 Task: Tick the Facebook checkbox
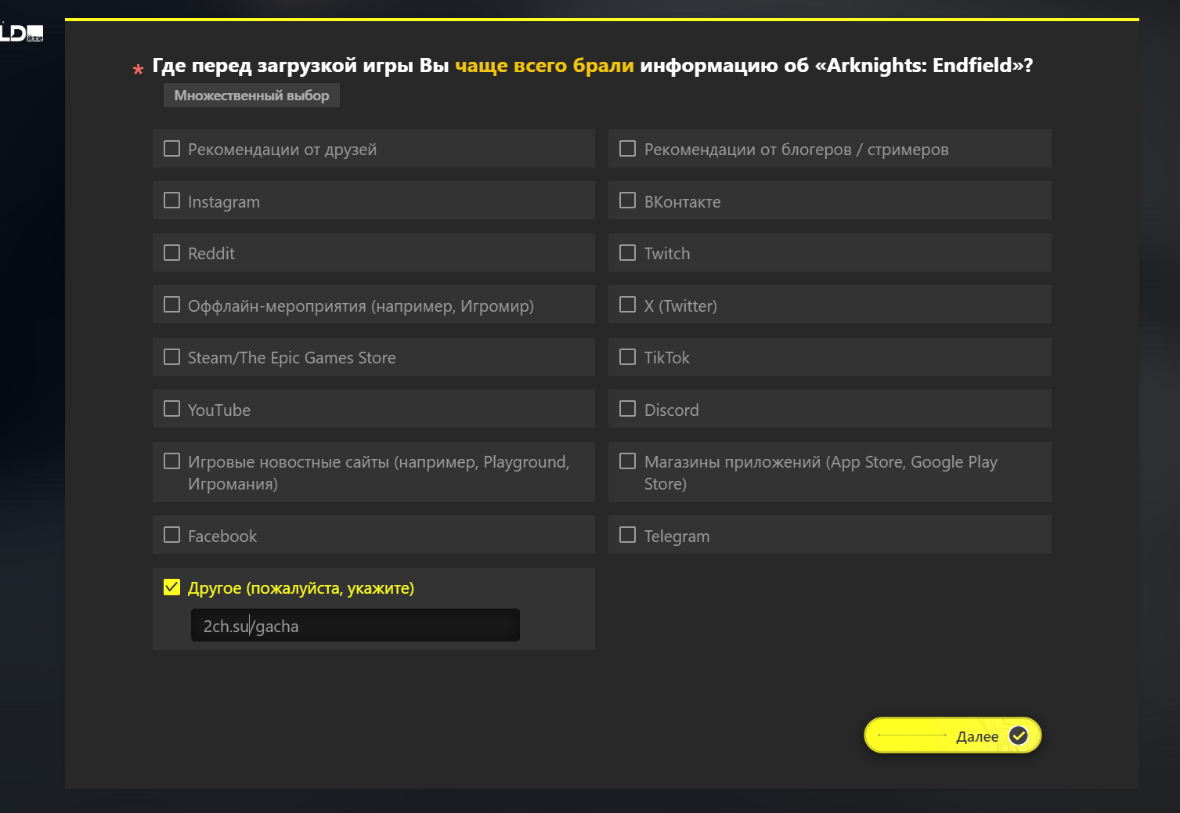pos(171,535)
